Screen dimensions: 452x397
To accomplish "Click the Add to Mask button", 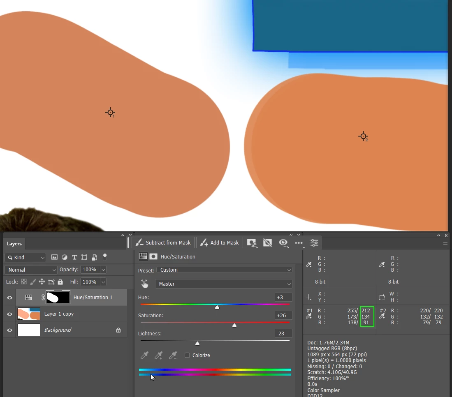I will 220,242.
